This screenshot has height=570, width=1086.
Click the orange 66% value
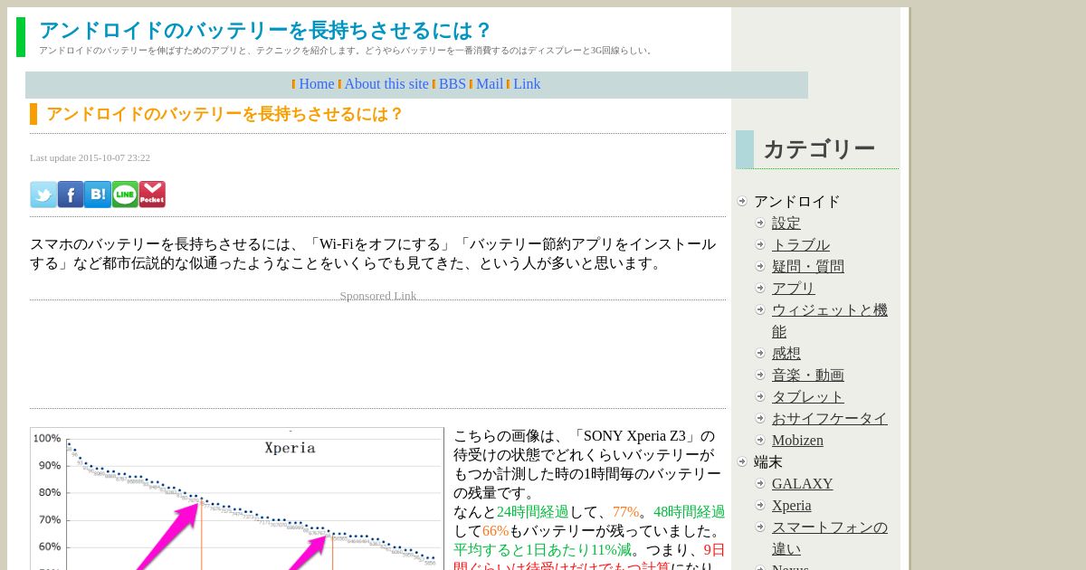[x=495, y=531]
